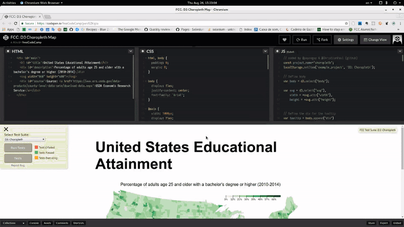Click the Fork button
This screenshot has height=227, width=404.
(x=322, y=39)
